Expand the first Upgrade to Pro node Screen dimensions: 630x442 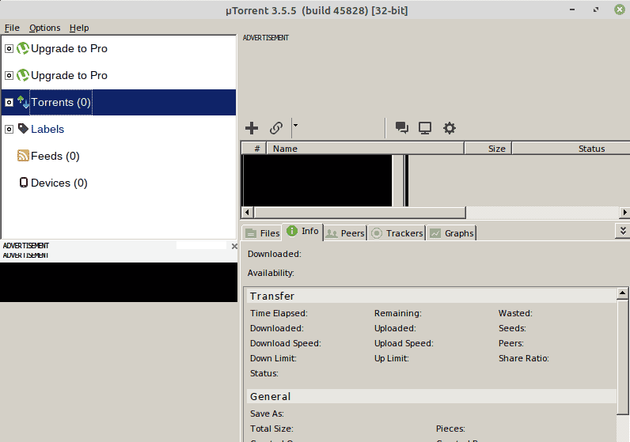(9, 48)
